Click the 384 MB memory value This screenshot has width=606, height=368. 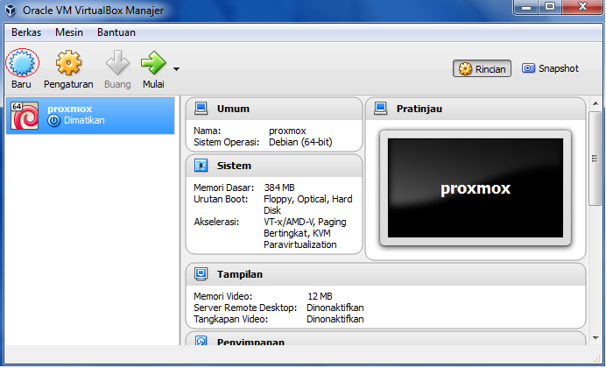point(279,188)
